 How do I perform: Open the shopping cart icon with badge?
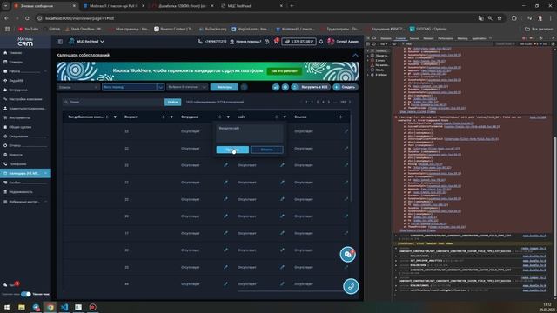(x=276, y=42)
